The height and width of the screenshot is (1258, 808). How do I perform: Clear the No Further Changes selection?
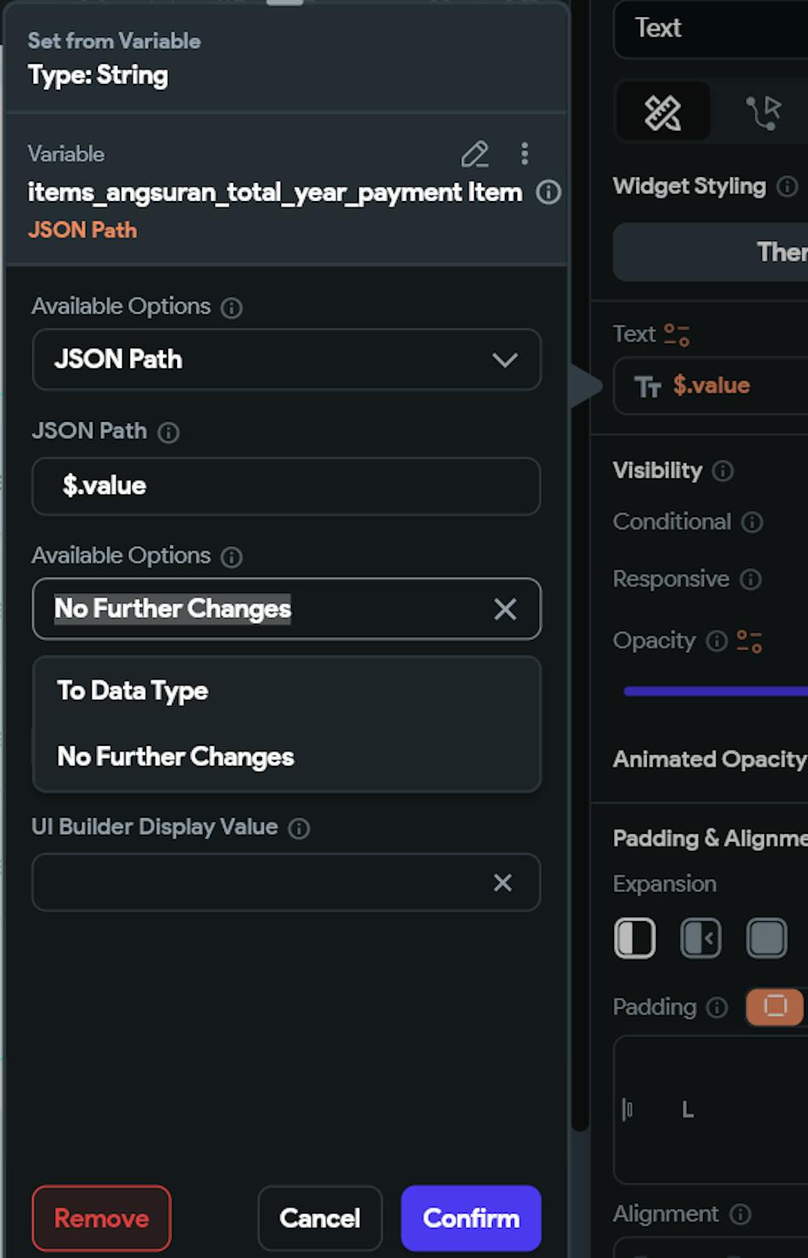(x=505, y=609)
